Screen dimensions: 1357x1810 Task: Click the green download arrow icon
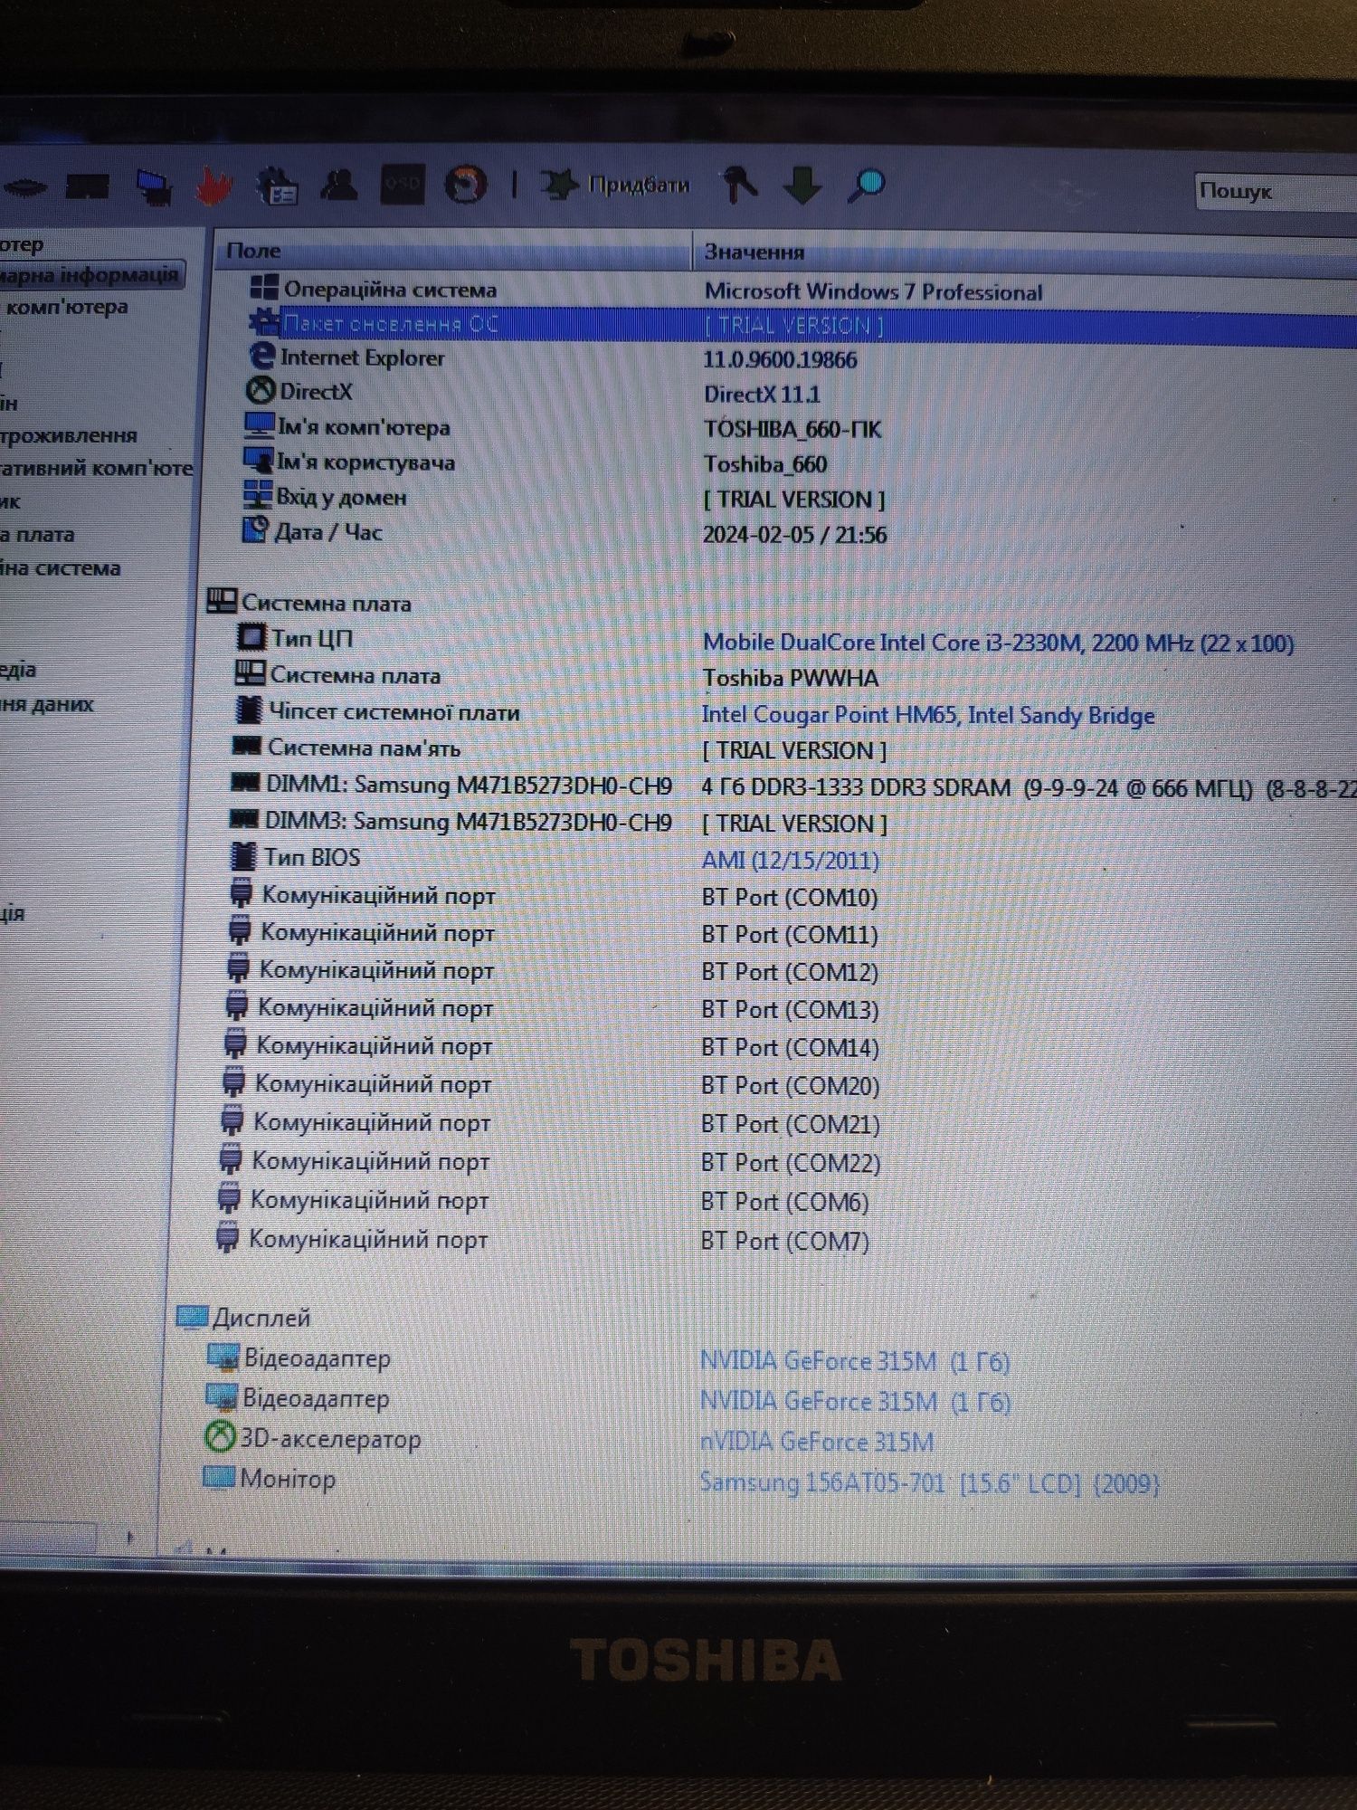point(802,186)
